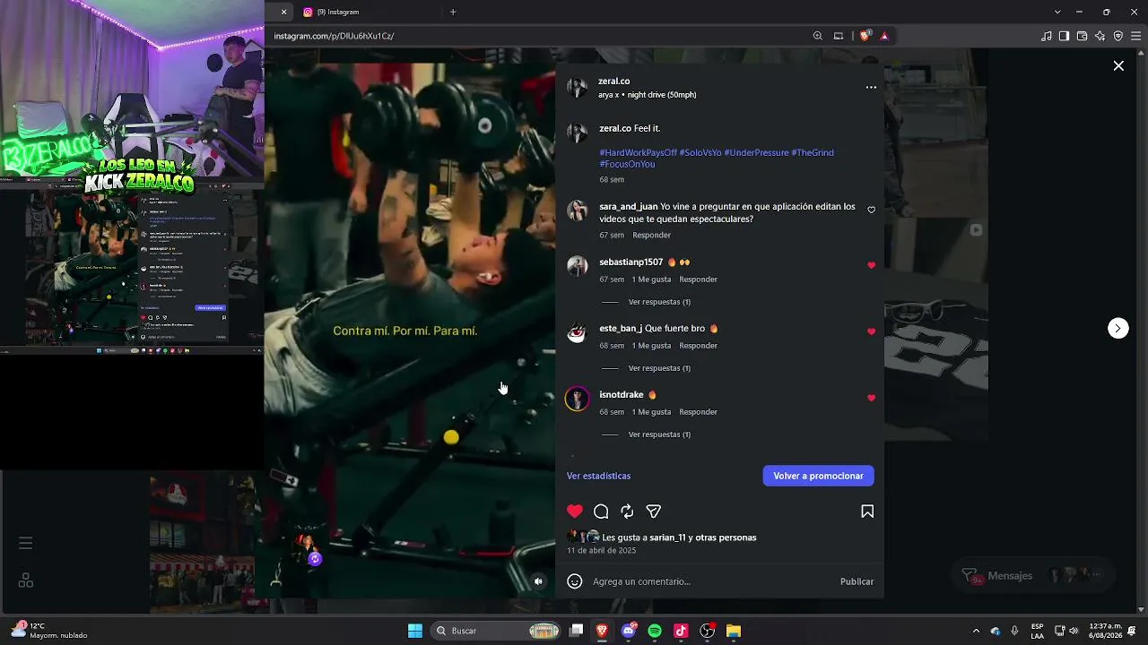1148x645 pixels.
Task: Open the 'Ver estadísticas' link
Action: coord(598,476)
